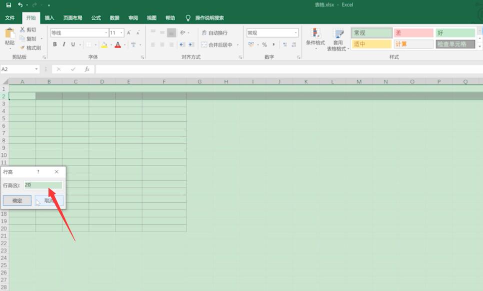Click Merge and Center (合并后居中)
483x291 pixels.
[x=217, y=45]
